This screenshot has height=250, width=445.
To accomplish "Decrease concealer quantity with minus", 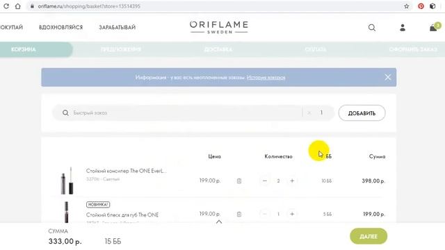I will click(265, 181).
